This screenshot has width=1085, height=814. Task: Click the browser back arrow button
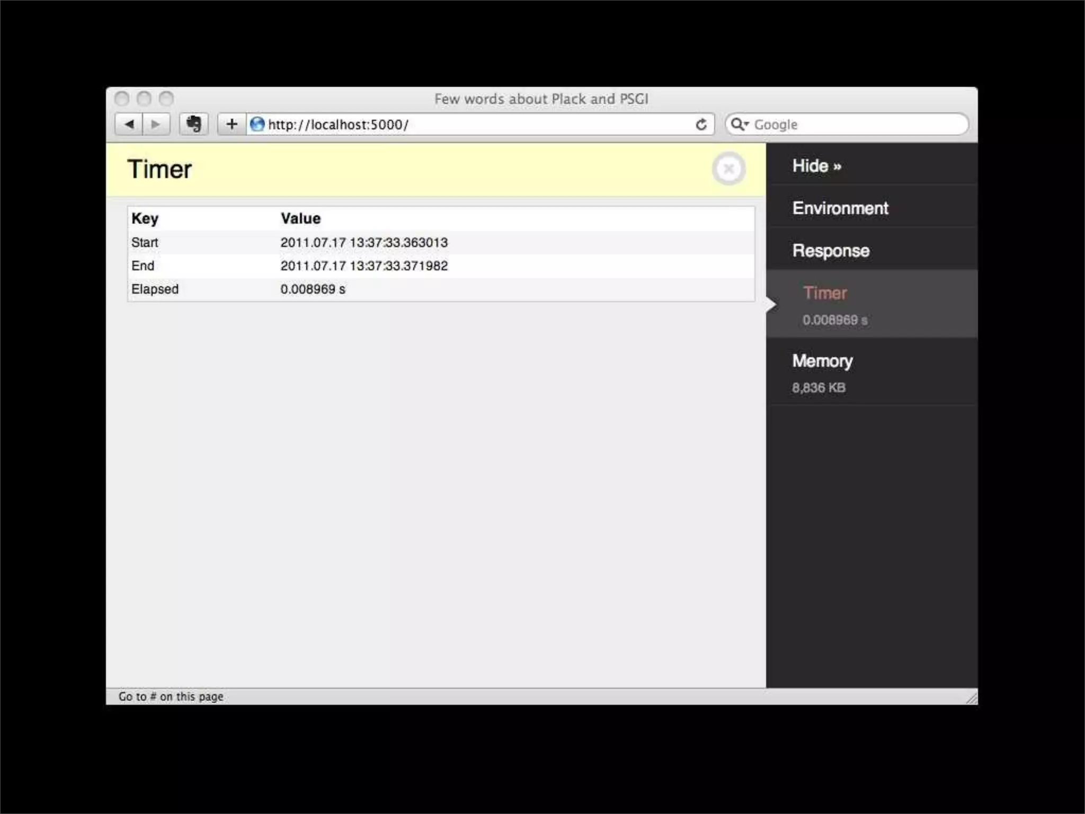point(129,125)
